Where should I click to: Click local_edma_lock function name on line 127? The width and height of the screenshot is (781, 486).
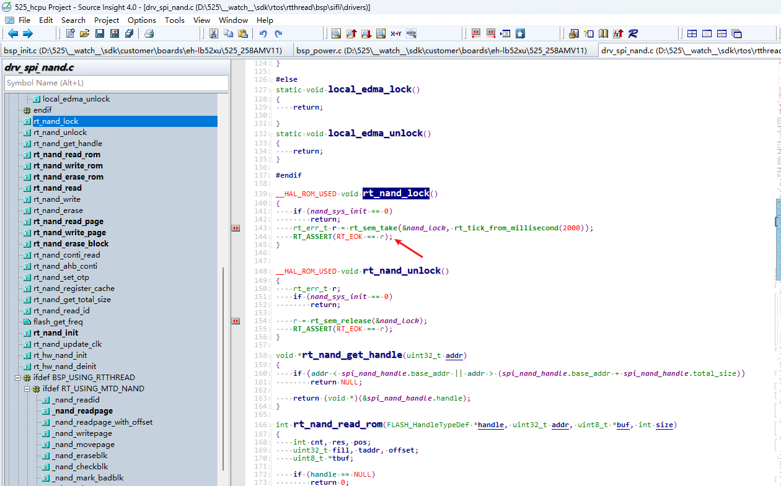coord(370,89)
